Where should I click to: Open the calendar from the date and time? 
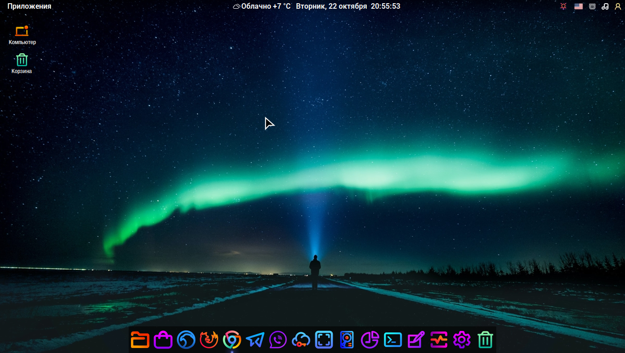(x=348, y=6)
